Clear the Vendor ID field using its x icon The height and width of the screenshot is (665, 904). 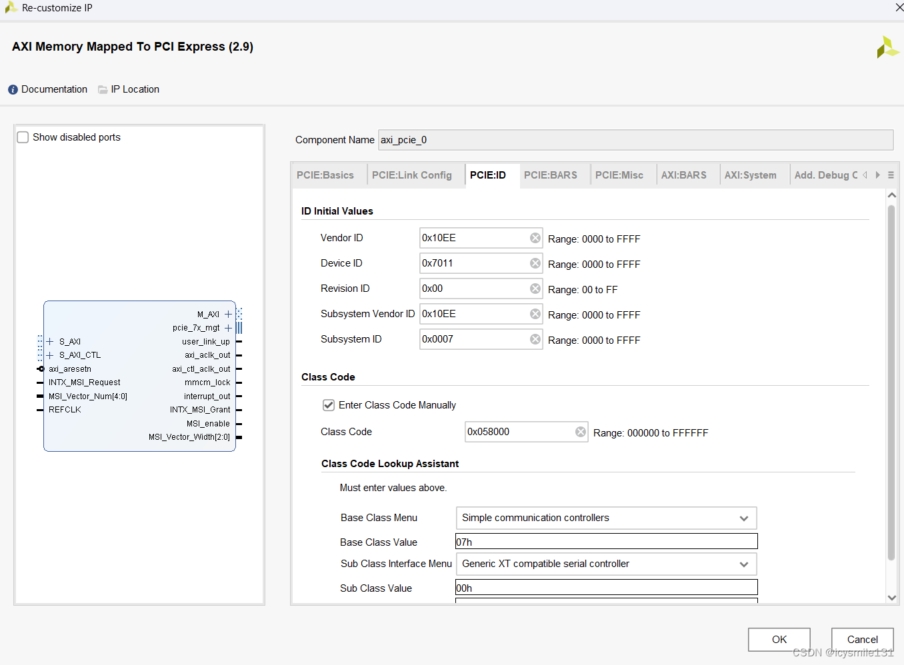click(535, 238)
